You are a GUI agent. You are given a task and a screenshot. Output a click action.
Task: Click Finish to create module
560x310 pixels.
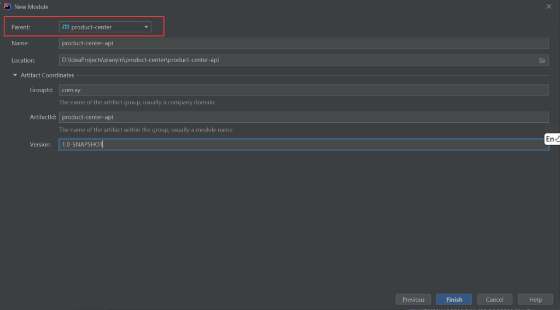click(x=454, y=299)
